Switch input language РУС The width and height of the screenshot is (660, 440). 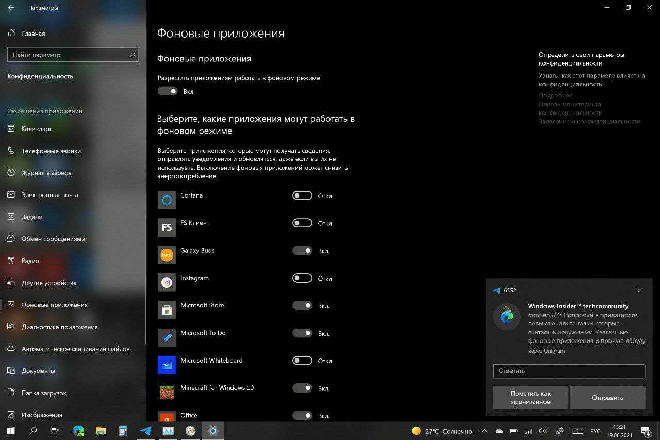[595, 431]
